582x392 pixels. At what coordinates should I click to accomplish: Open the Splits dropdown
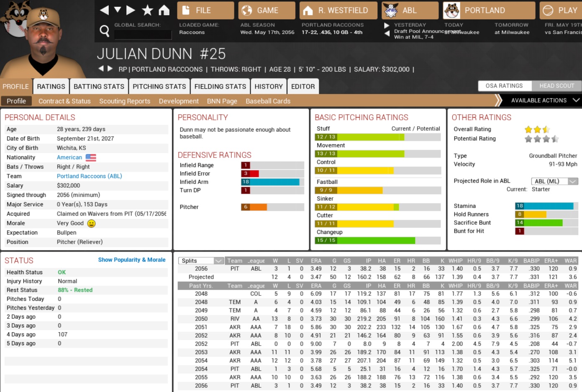tap(201, 261)
